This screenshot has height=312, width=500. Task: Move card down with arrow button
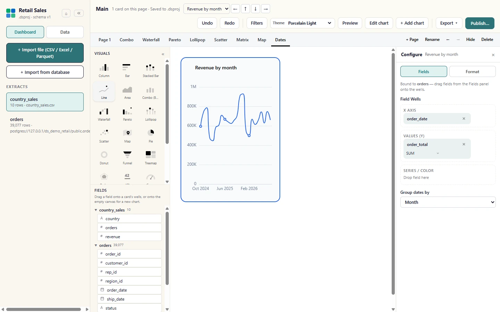coord(256,9)
